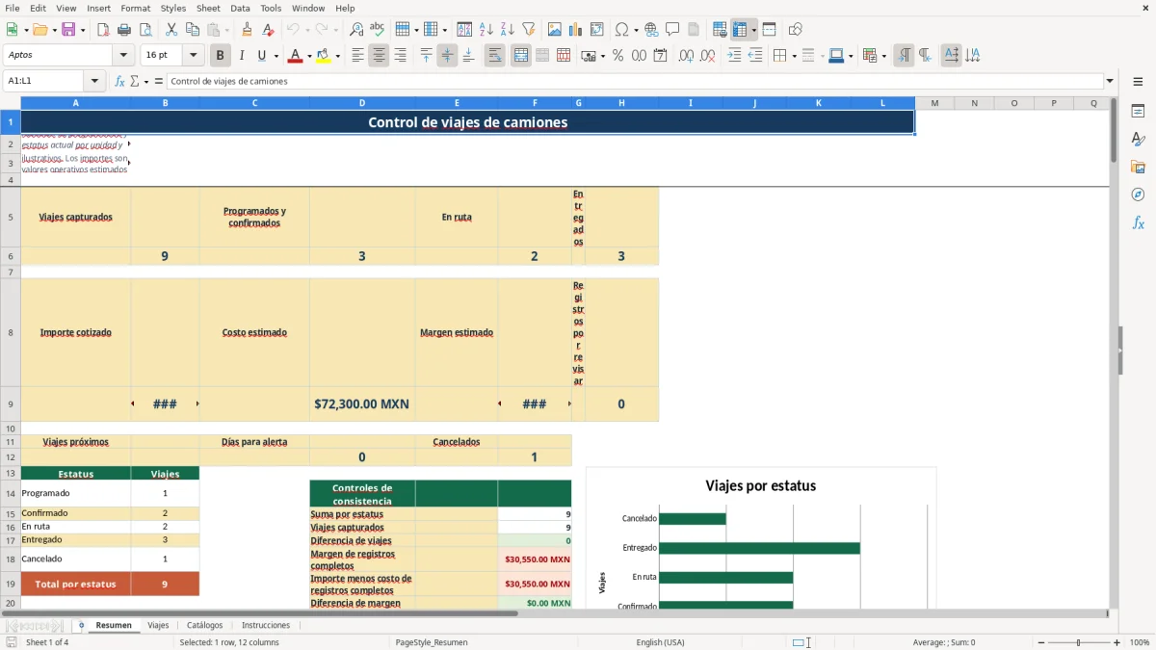This screenshot has height=650, width=1156.
Task: Apply the font color red swatch
Action: pyautogui.click(x=295, y=56)
